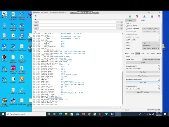Open the Service tab
Image resolution: width=169 pixels, height=127 pixels.
[x=153, y=53]
